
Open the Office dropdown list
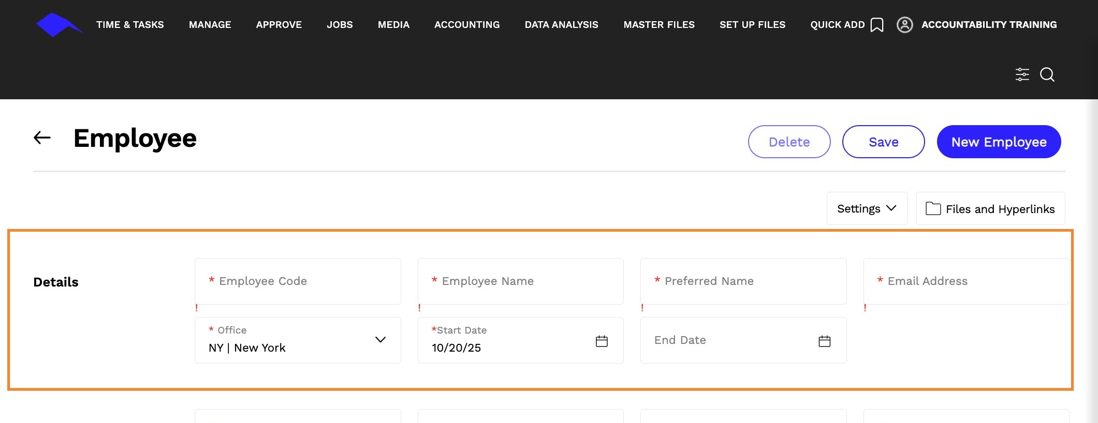click(298, 340)
